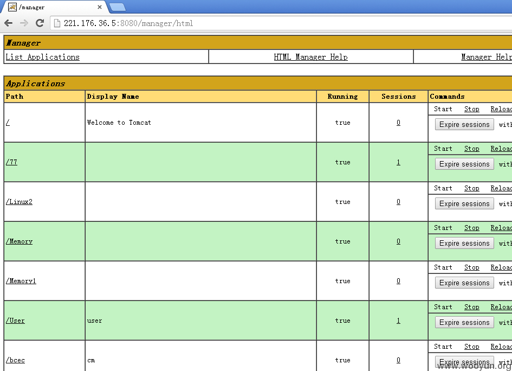Screen dimensions: 512x371
Task: Close the /manager browser tab
Action: (x=100, y=7)
